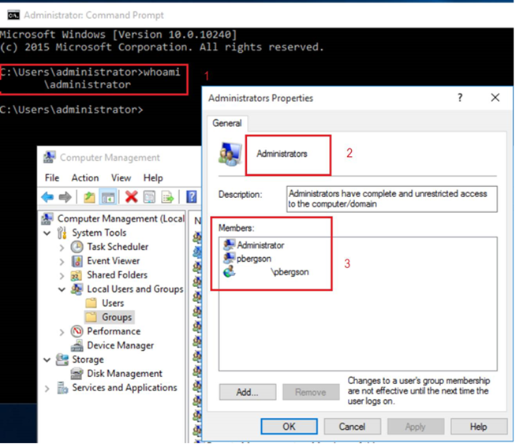The image size is (516, 444).
Task: Click the Shared Folders icon
Action: pyautogui.click(x=77, y=275)
